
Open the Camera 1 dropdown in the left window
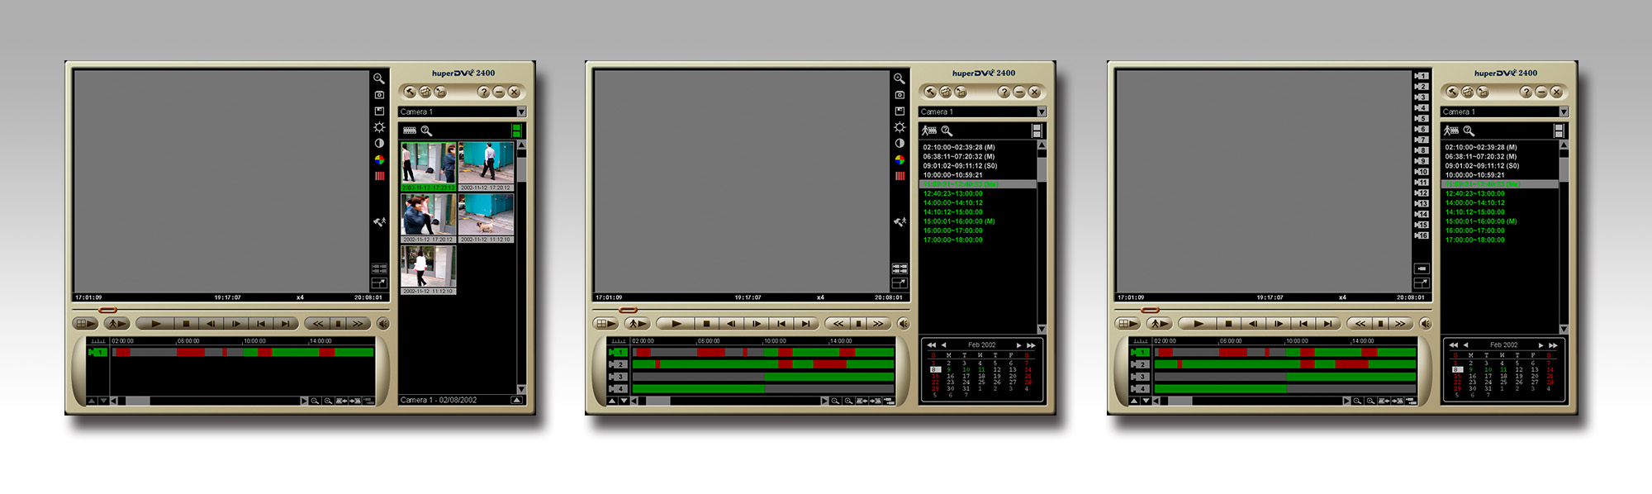click(521, 112)
